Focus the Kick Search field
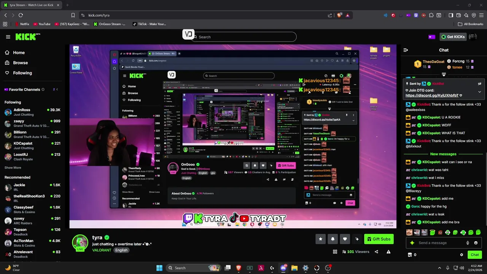Image resolution: width=487 pixels, height=274 pixels. click(243, 37)
